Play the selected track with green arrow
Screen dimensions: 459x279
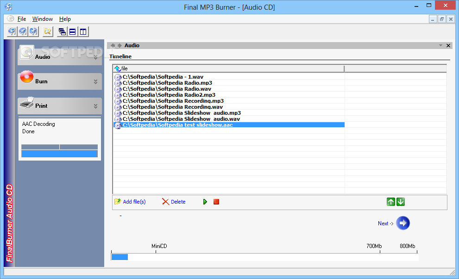tap(205, 202)
